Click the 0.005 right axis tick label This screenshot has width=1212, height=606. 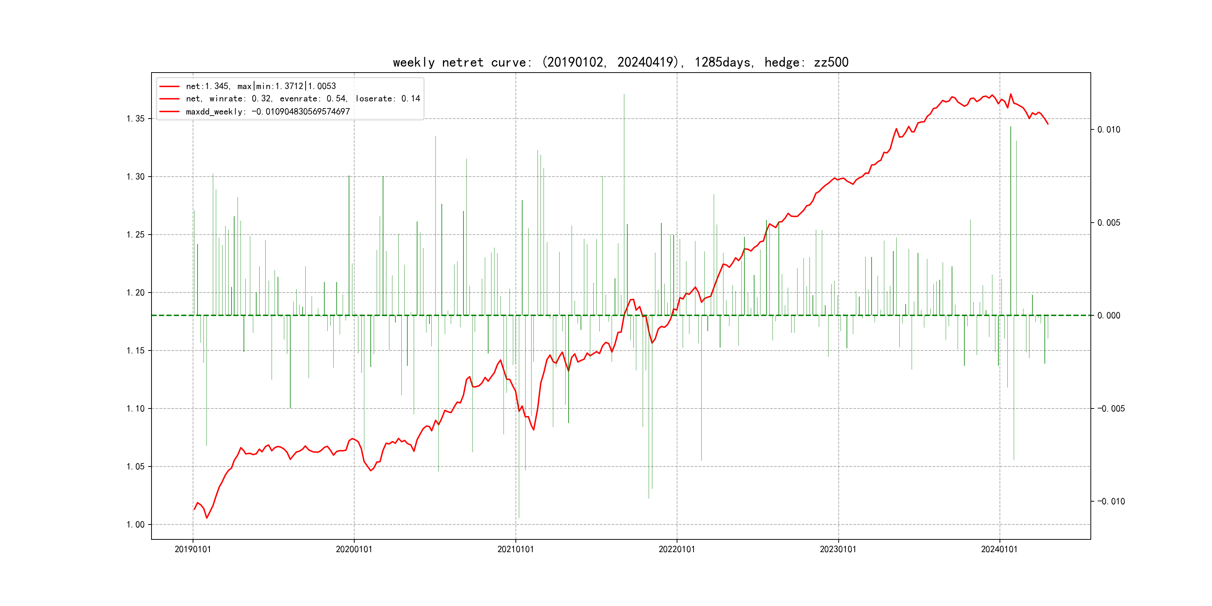tap(1108, 223)
